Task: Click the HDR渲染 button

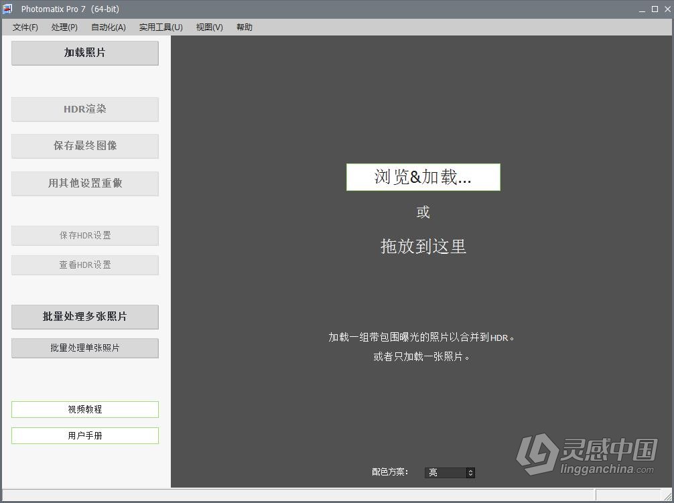Action: coord(85,109)
